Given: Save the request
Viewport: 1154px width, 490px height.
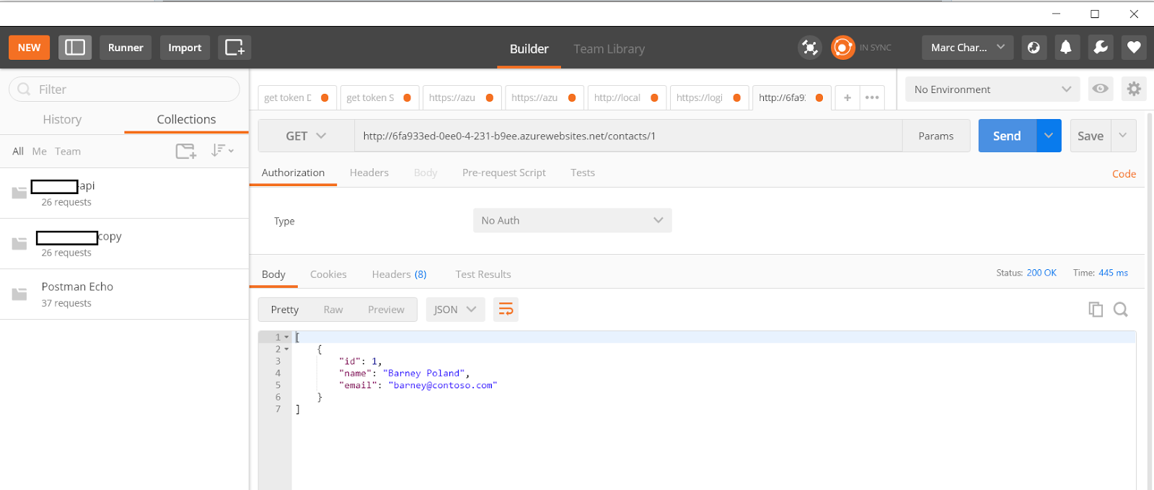Looking at the screenshot, I should (x=1090, y=136).
